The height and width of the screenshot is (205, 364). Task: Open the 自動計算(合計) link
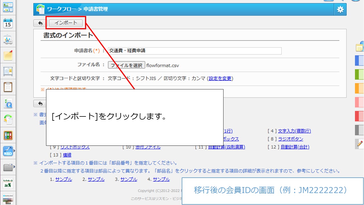tap(295, 147)
